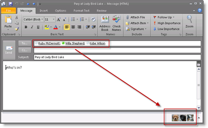Image resolution: width=208 pixels, height=128 pixels.
Task: Apply red font color
Action: coord(56,27)
